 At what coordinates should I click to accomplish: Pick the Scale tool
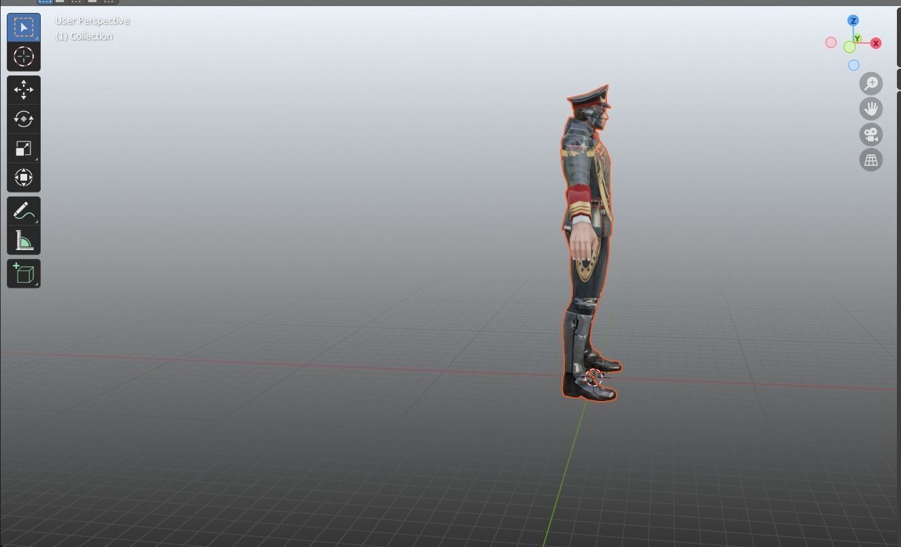pos(24,148)
